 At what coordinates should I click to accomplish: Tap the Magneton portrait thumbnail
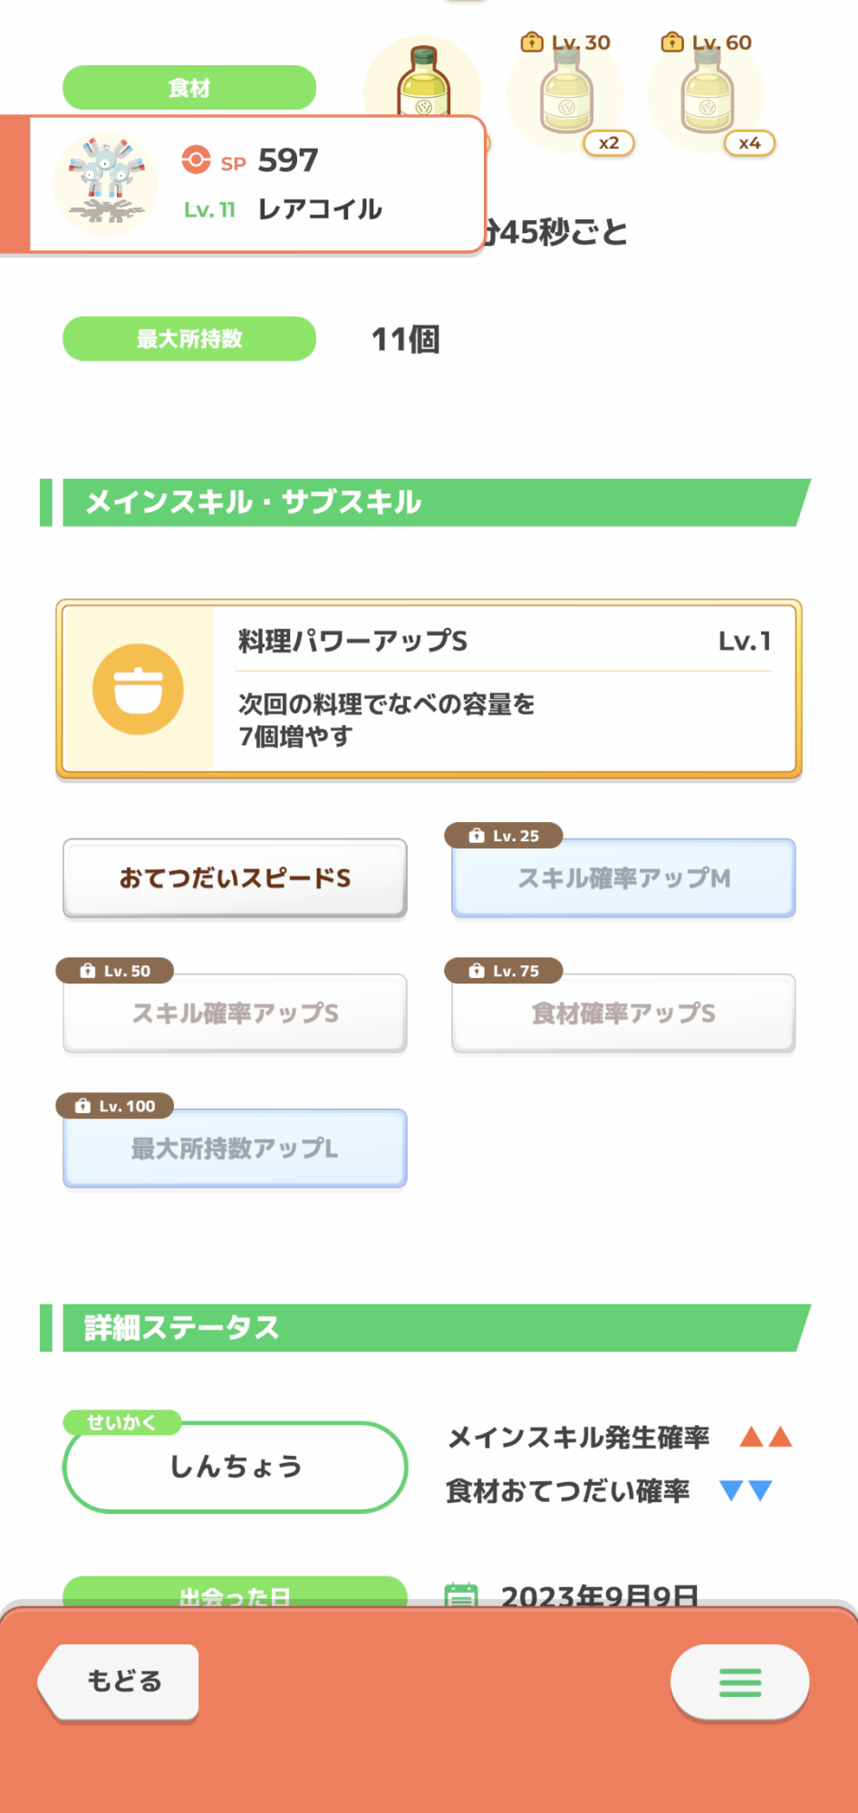point(106,183)
